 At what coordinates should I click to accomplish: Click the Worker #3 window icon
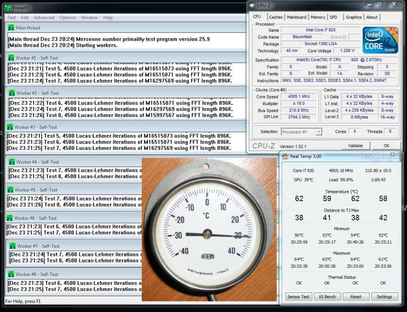pyautogui.click(x=10, y=127)
